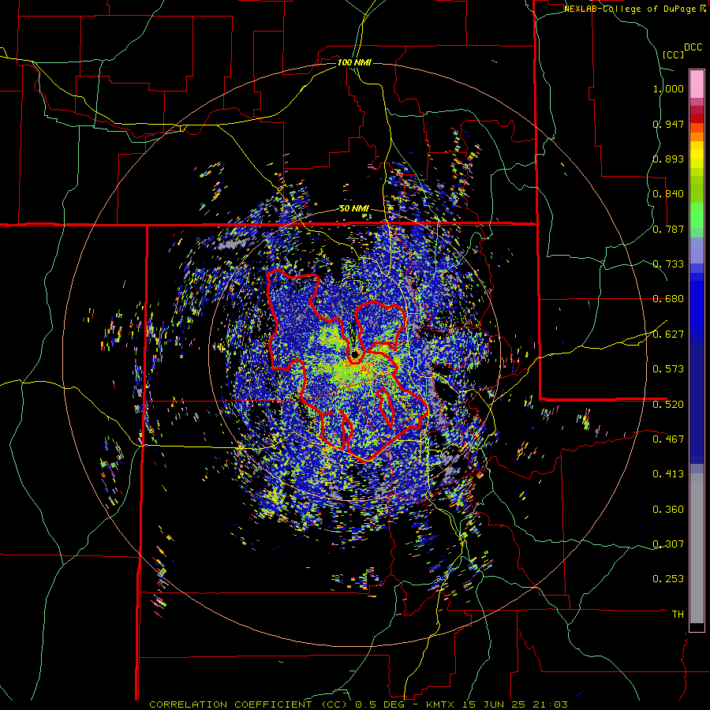Select the 0.253 legend value

coord(668,579)
